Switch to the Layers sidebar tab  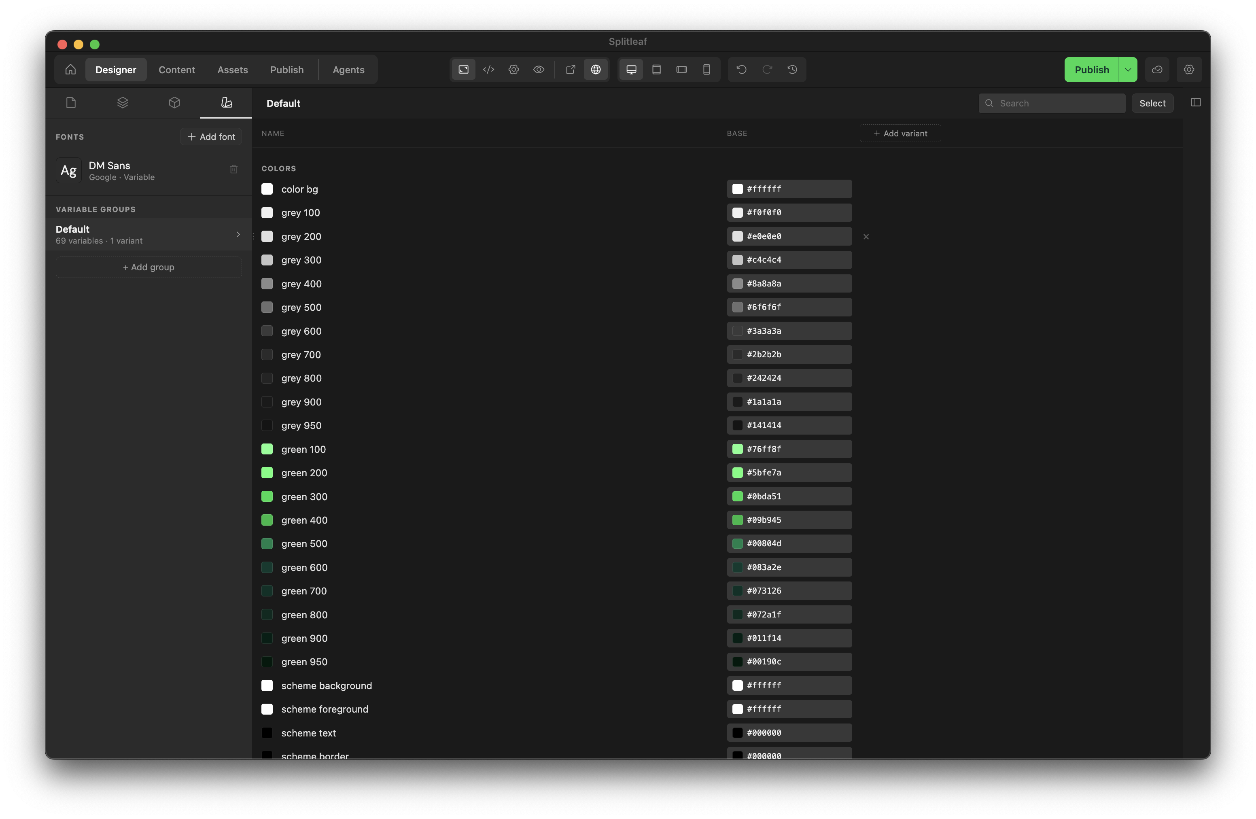click(123, 102)
